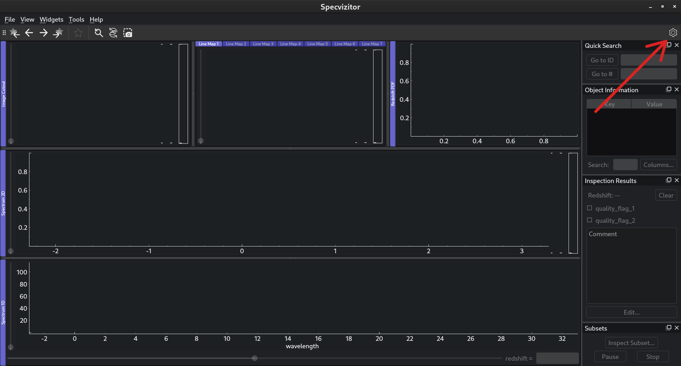Switch to the Line Map 6 tab
Image resolution: width=681 pixels, height=366 pixels.
[345, 44]
